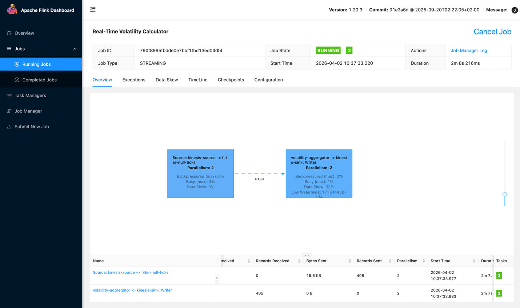
Task: Click the Task Managers icon in the sidebar
Action: click(x=9, y=96)
